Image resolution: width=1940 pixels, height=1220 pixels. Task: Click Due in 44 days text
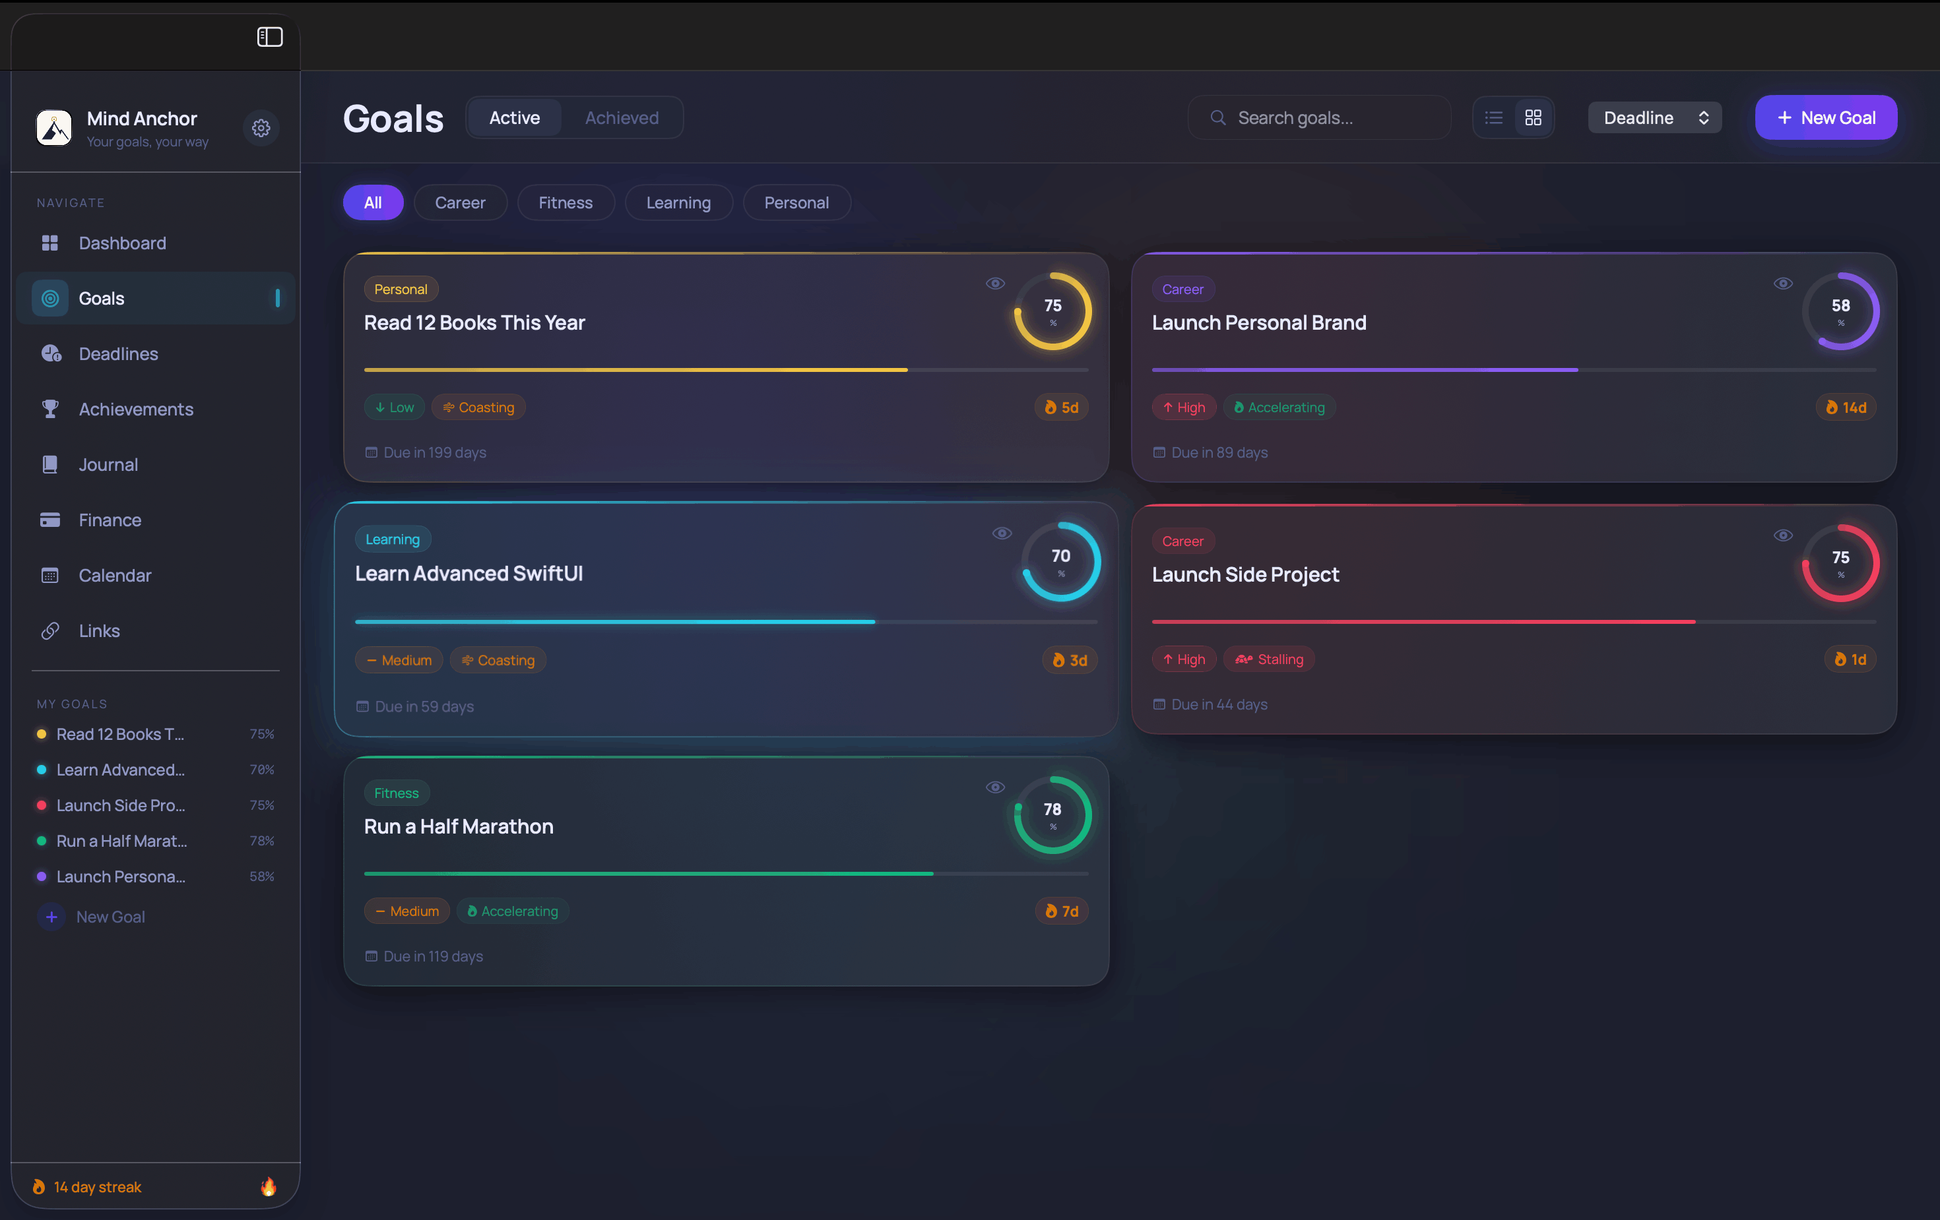point(1219,704)
